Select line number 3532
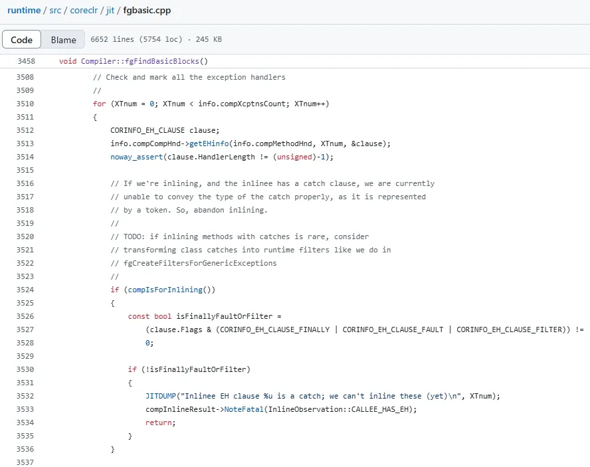Screen dimensions: 590x467 click(x=25, y=397)
